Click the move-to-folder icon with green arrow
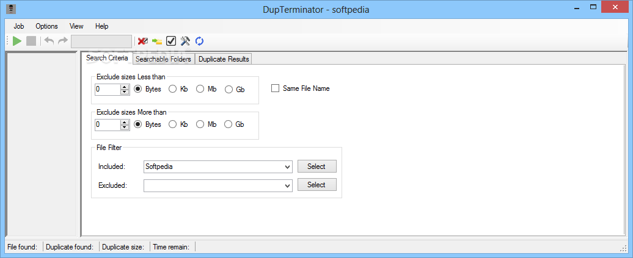Screen dimensions: 633x258 click(x=157, y=41)
